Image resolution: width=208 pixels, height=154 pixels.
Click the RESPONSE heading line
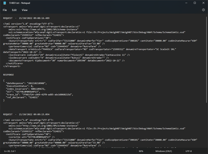pyautogui.click(x=8, y=75)
